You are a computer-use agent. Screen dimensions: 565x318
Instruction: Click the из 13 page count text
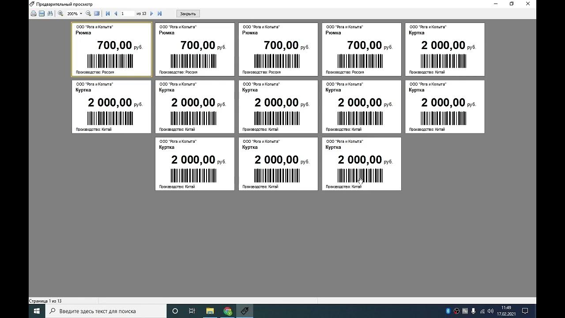coord(141,14)
